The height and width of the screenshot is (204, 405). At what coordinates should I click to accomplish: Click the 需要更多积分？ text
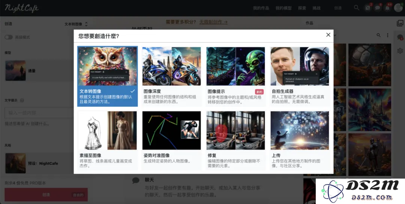point(181,22)
